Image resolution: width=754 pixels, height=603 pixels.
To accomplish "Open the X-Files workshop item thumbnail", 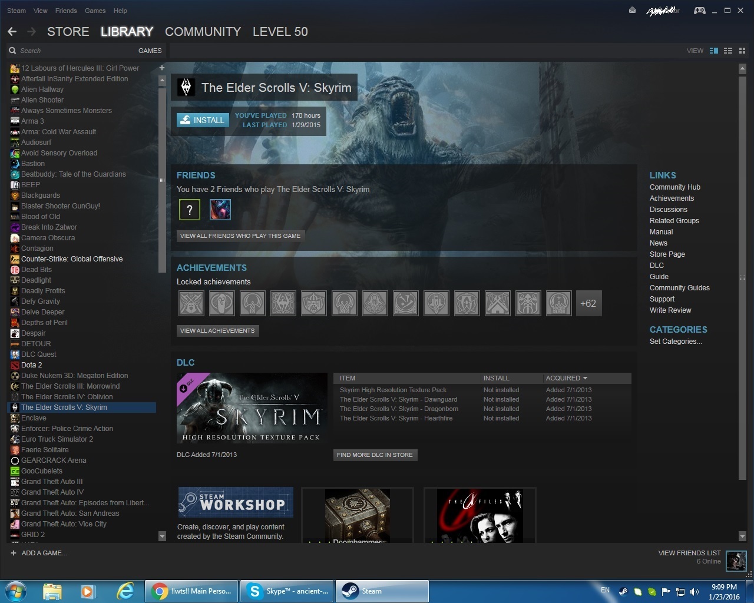I will 479,515.
